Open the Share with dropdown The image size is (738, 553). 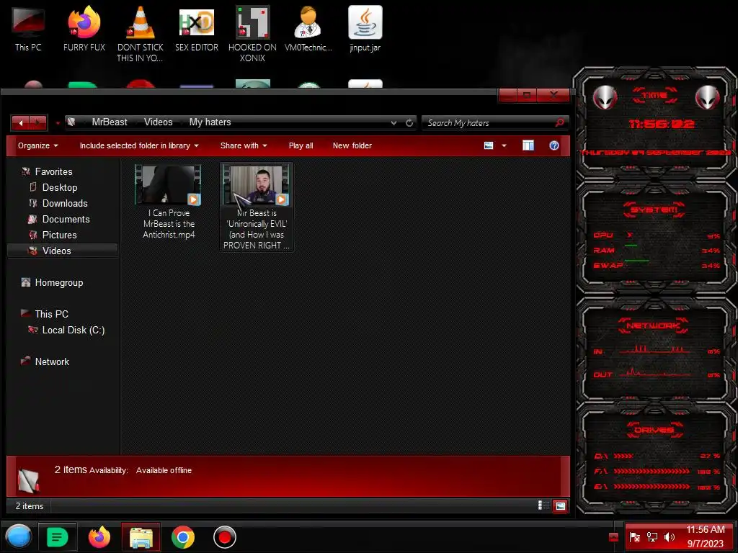(244, 145)
